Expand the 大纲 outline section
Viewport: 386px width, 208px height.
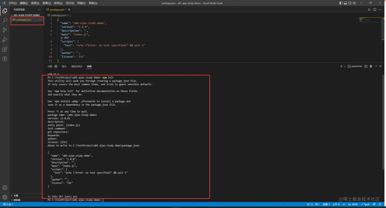pos(27,196)
